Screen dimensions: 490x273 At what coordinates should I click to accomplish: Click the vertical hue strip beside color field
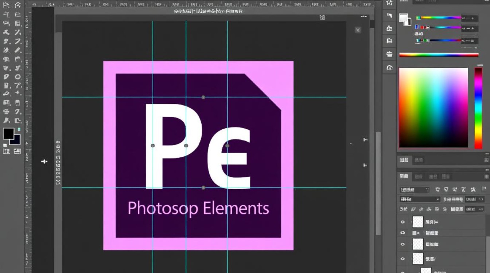coord(478,108)
